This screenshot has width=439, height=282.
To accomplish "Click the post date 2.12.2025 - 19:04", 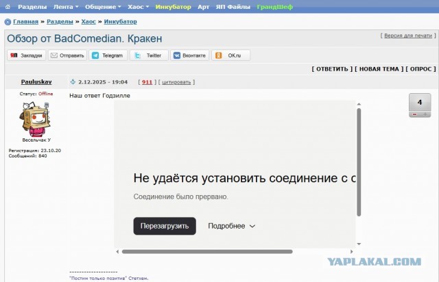I will pyautogui.click(x=103, y=82).
